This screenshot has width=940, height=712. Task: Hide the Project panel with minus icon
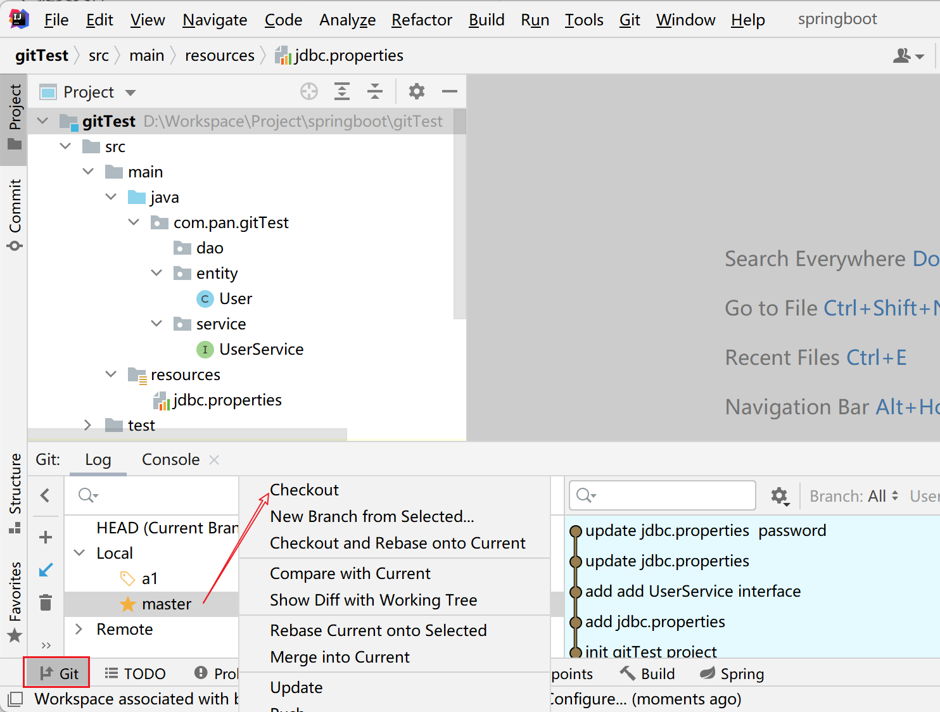[x=450, y=92]
